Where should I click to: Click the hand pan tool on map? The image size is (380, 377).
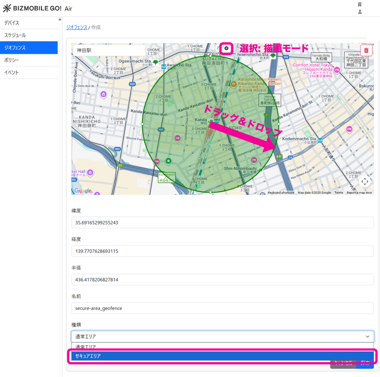click(x=217, y=48)
